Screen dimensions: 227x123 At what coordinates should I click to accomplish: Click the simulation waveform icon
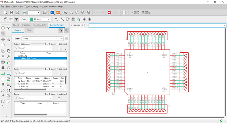coord(57,19)
